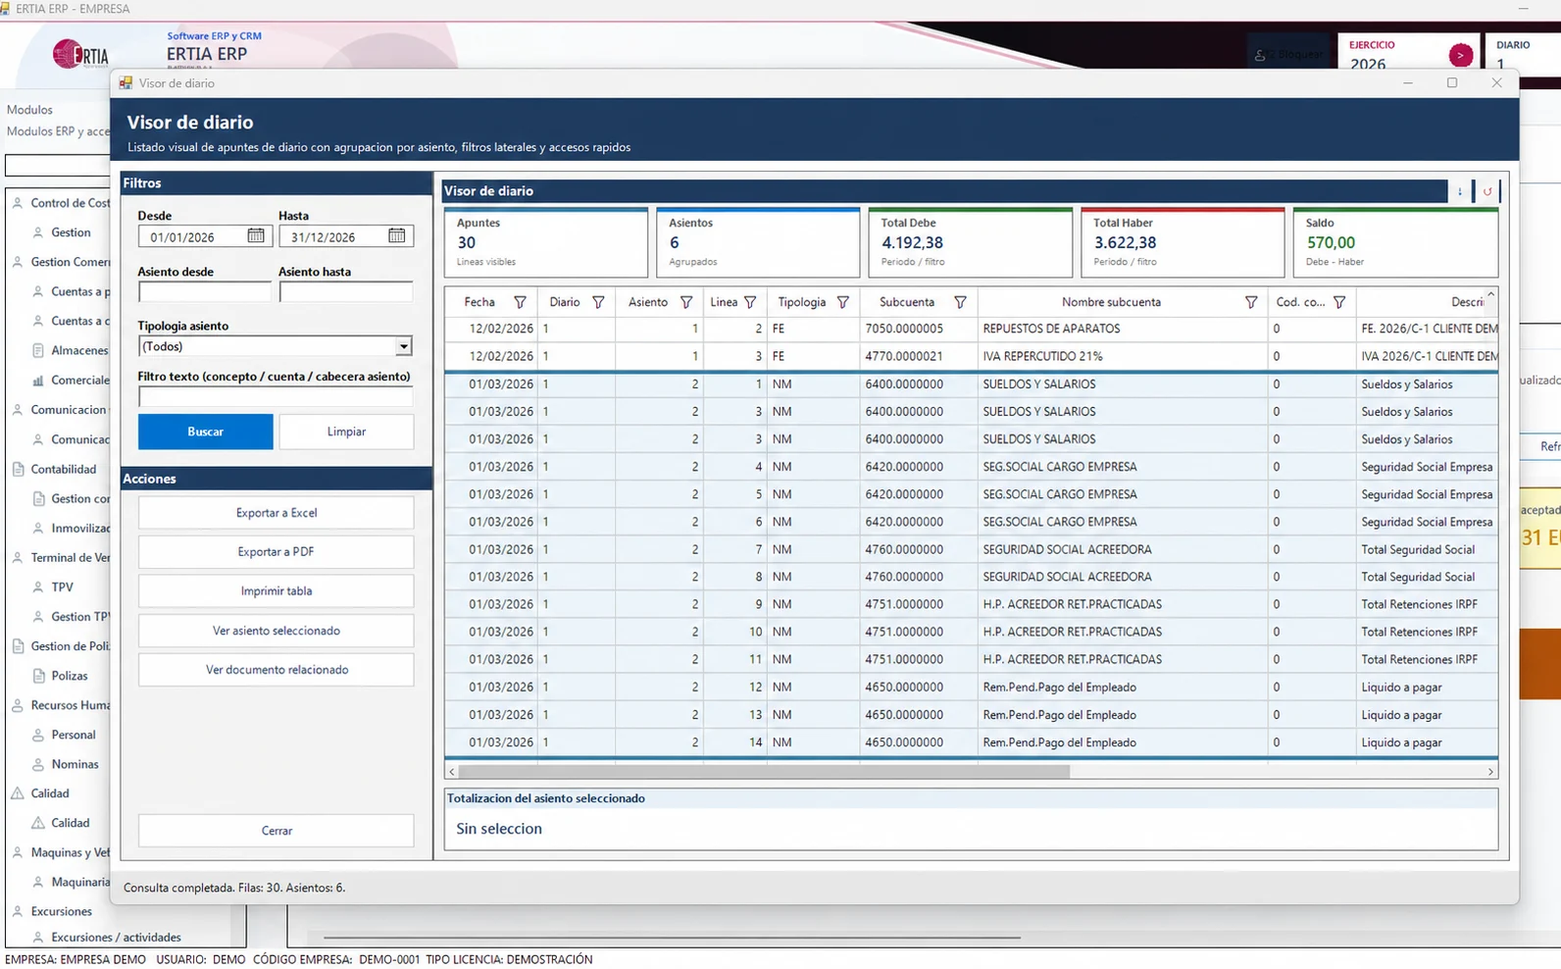Expand the Tipologia asiento dropdown
This screenshot has height=969, width=1561.
click(403, 346)
